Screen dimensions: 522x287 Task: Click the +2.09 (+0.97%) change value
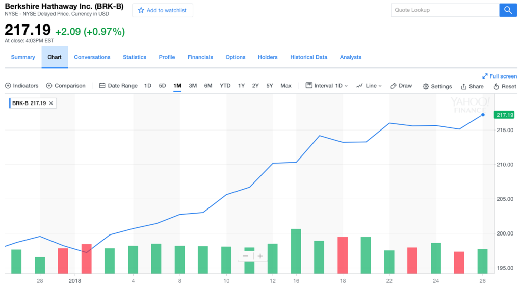tap(90, 32)
